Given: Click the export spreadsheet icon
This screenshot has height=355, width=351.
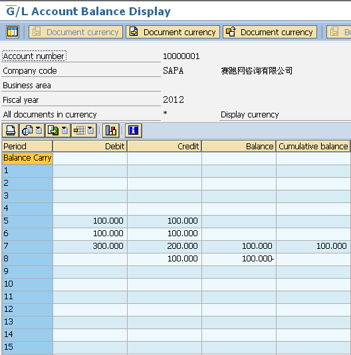Looking at the screenshot, I should pyautogui.click(x=53, y=131).
